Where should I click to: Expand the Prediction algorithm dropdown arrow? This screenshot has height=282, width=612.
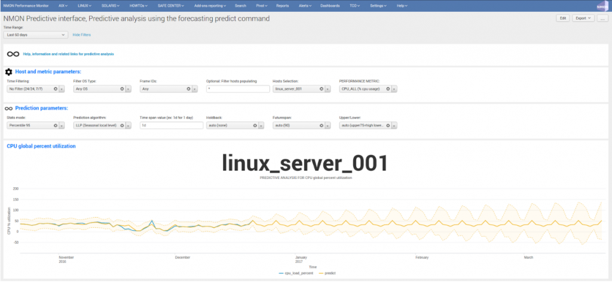coord(128,126)
